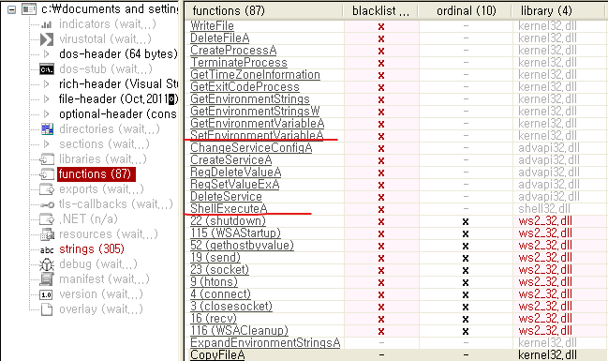
Task: Click the manifest document icon
Action: pyautogui.click(x=47, y=279)
